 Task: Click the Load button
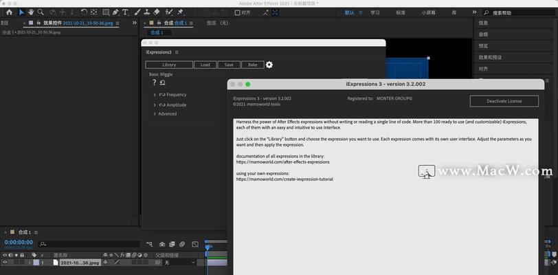pos(205,65)
